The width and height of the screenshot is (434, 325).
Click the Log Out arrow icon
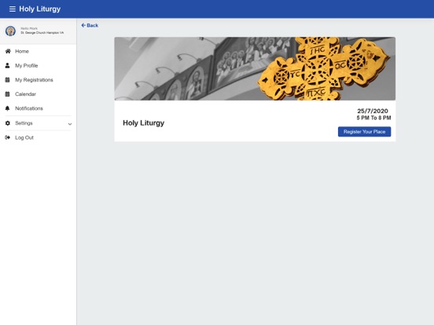[x=8, y=137]
